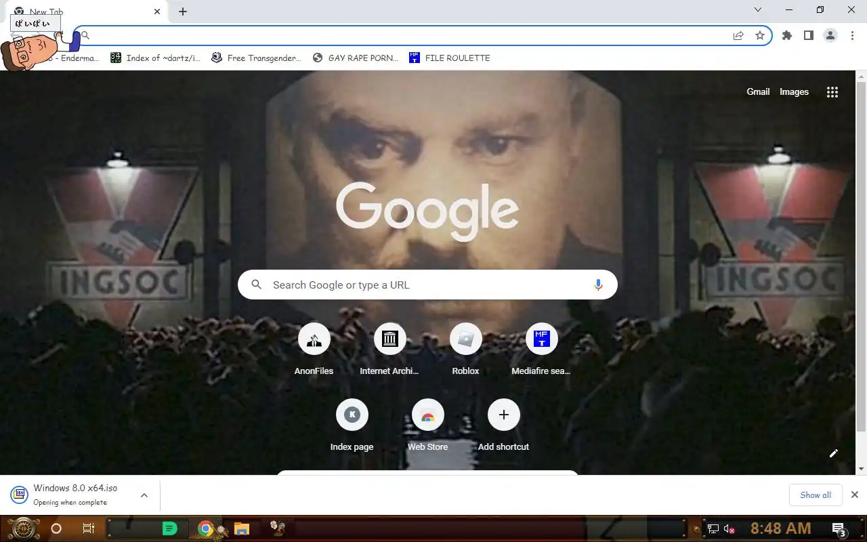
Task: Open the Index of ~dartz bookmark
Action: click(156, 58)
